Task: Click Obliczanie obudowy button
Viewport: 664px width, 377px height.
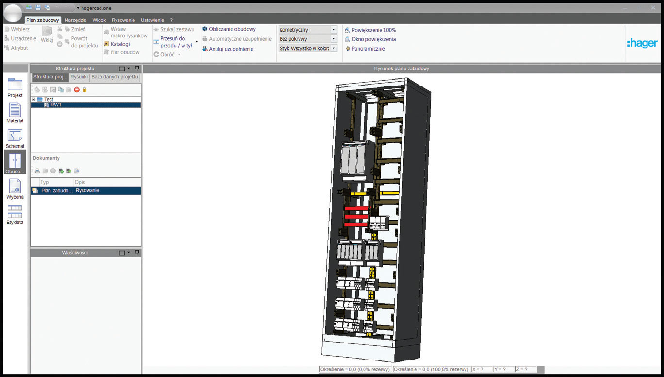Action: coord(229,29)
